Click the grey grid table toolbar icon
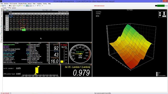Screen dimensions: 168x94 (20, 6)
